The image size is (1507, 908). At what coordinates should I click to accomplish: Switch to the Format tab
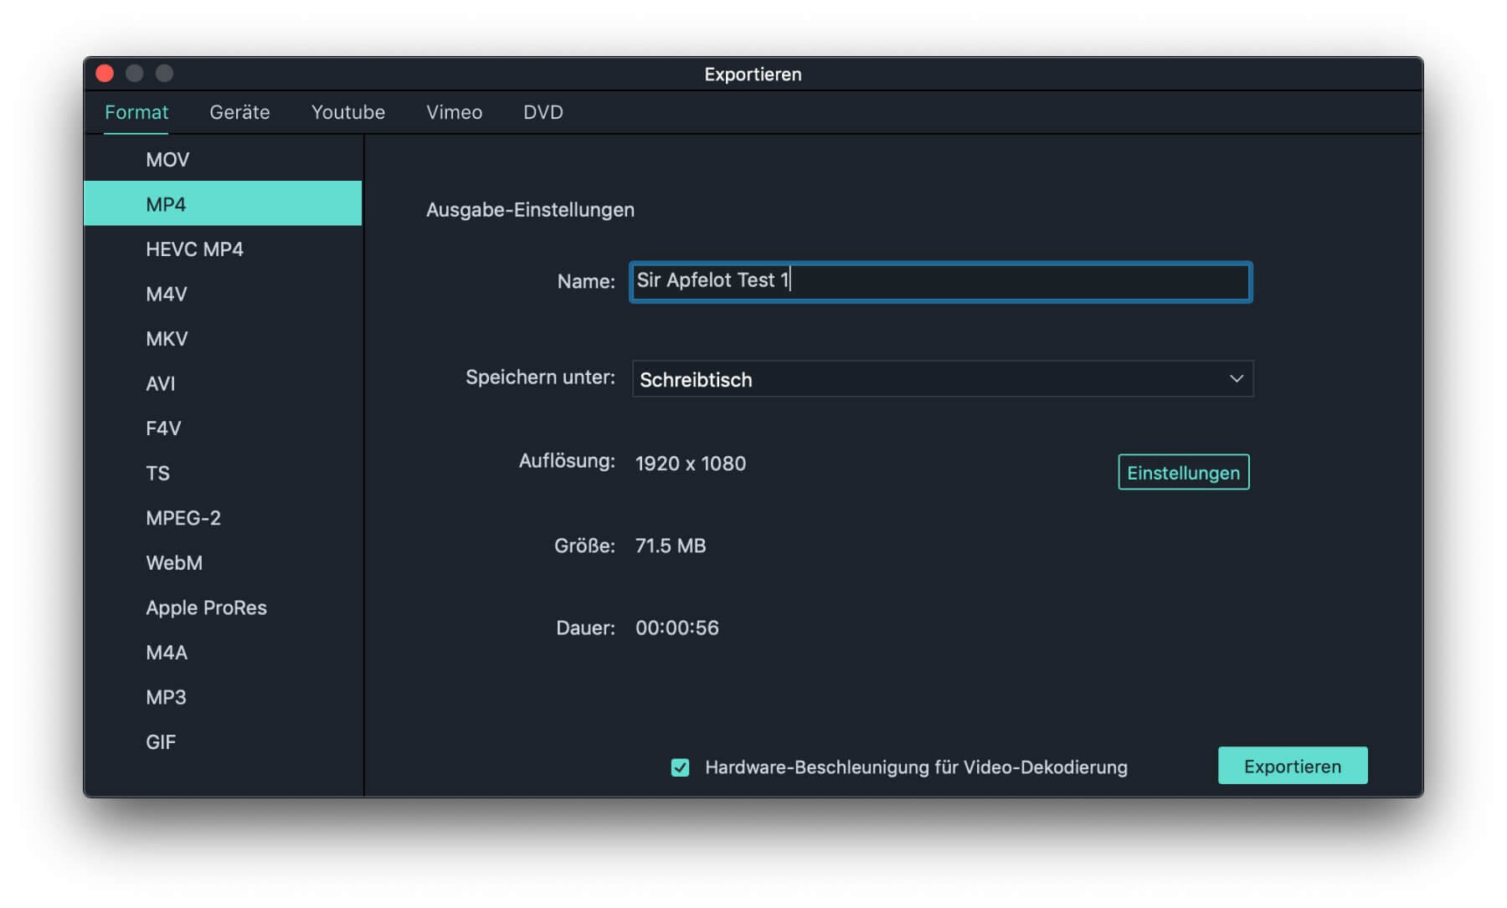click(136, 112)
